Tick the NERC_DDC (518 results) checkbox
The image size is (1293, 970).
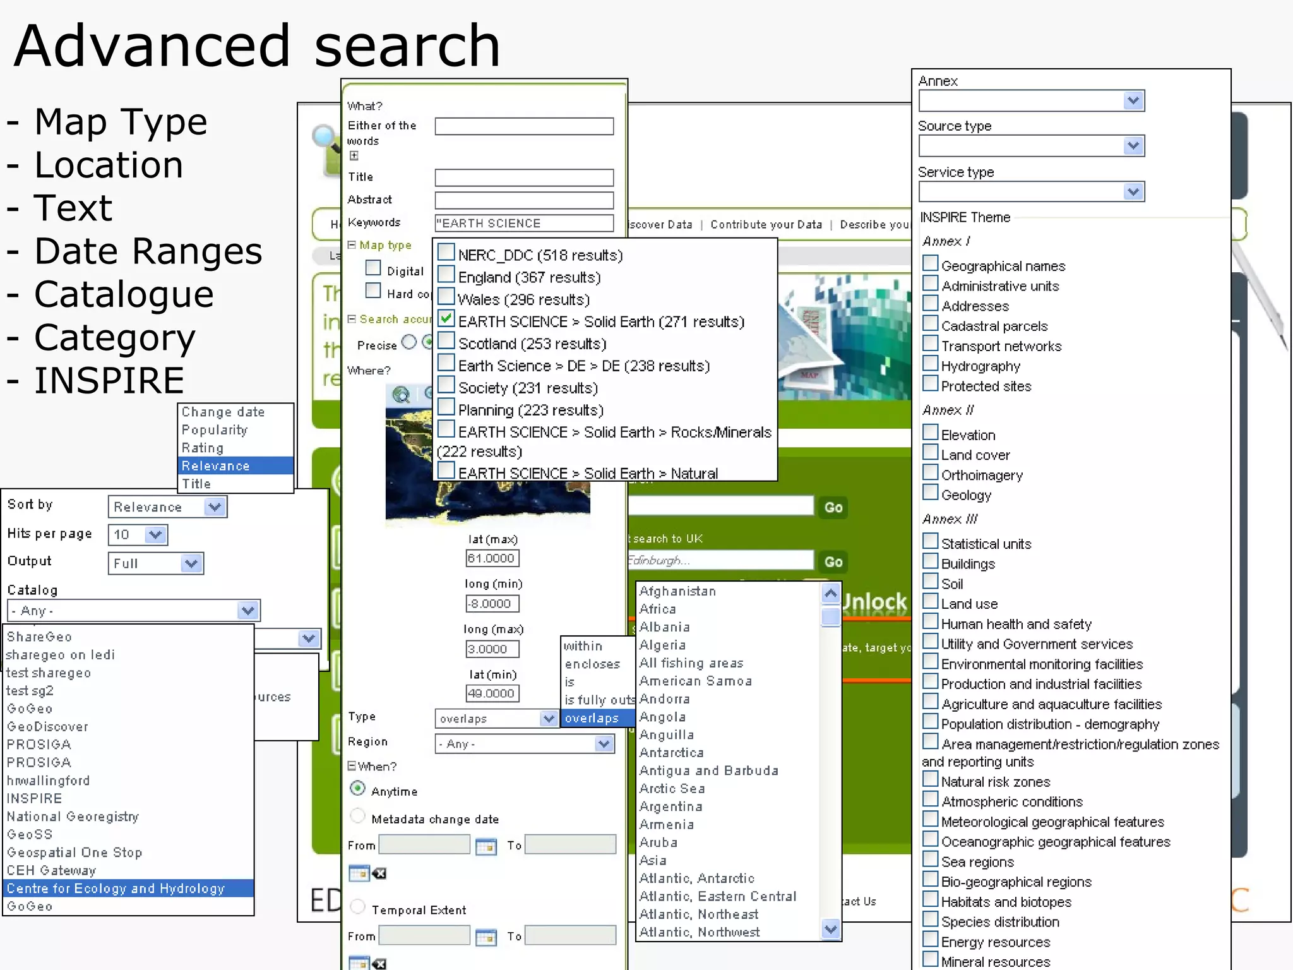coord(446,253)
